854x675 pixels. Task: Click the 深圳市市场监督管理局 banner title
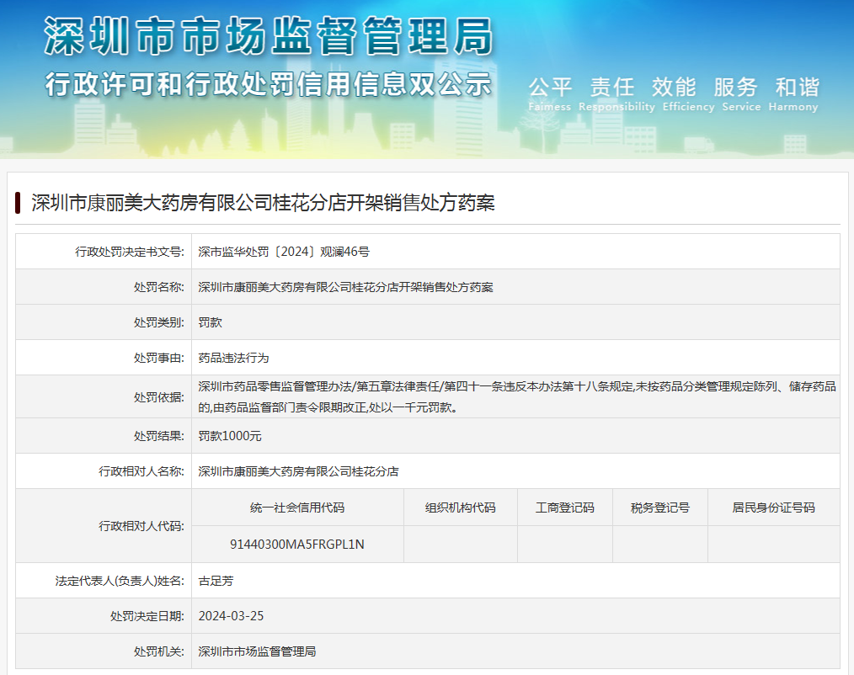(x=269, y=36)
